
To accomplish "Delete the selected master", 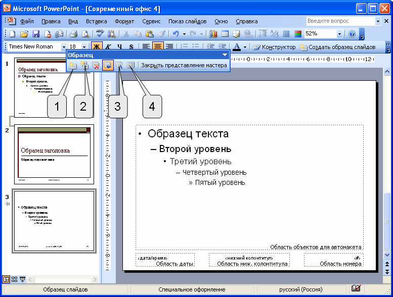I will coord(96,65).
